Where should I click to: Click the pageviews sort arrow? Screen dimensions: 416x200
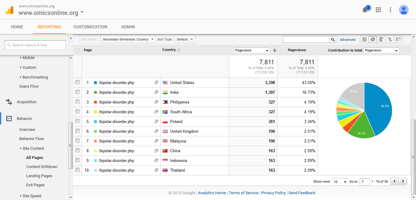click(x=275, y=50)
